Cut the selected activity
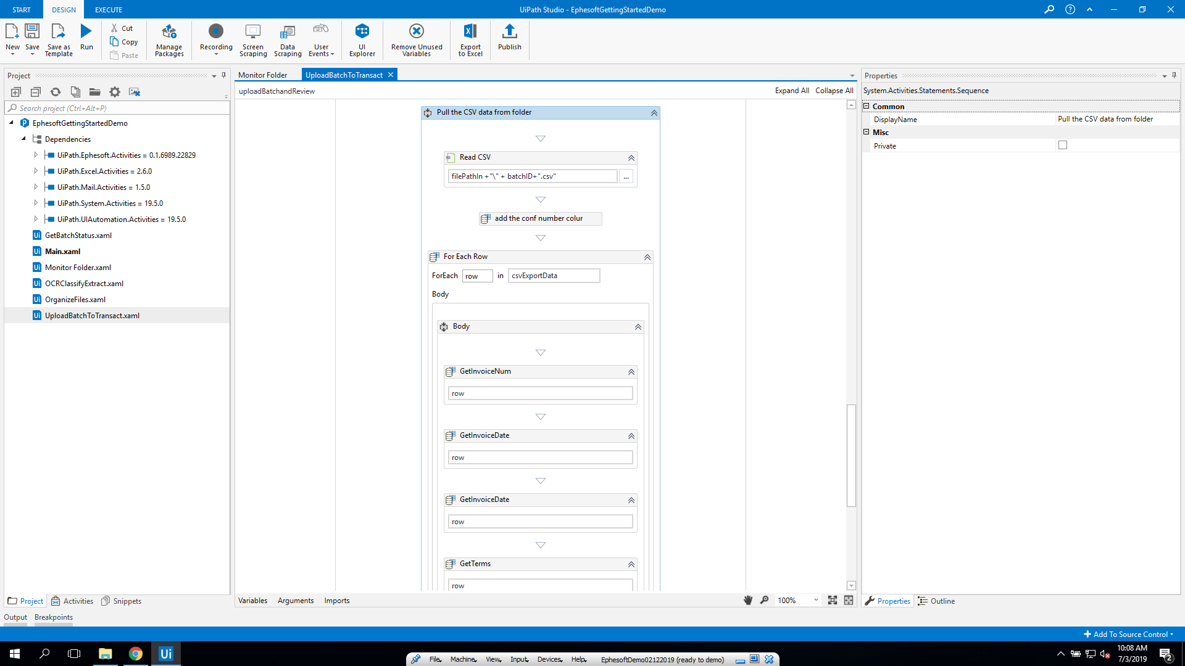 122,28
